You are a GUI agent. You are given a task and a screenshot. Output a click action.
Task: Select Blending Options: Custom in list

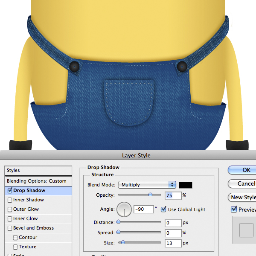click(x=36, y=181)
